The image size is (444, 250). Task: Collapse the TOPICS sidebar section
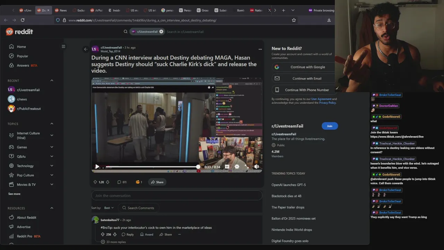[x=52, y=124]
